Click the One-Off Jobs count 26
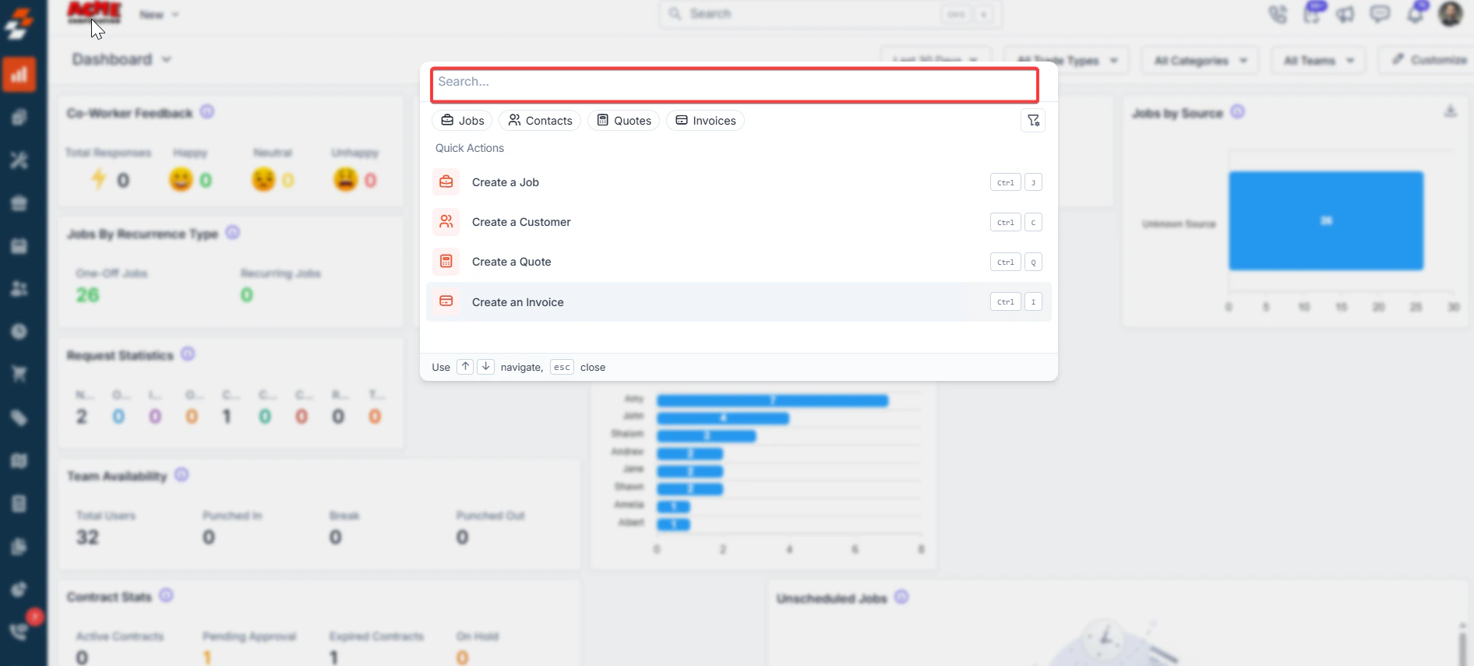1474x666 pixels. [87, 295]
